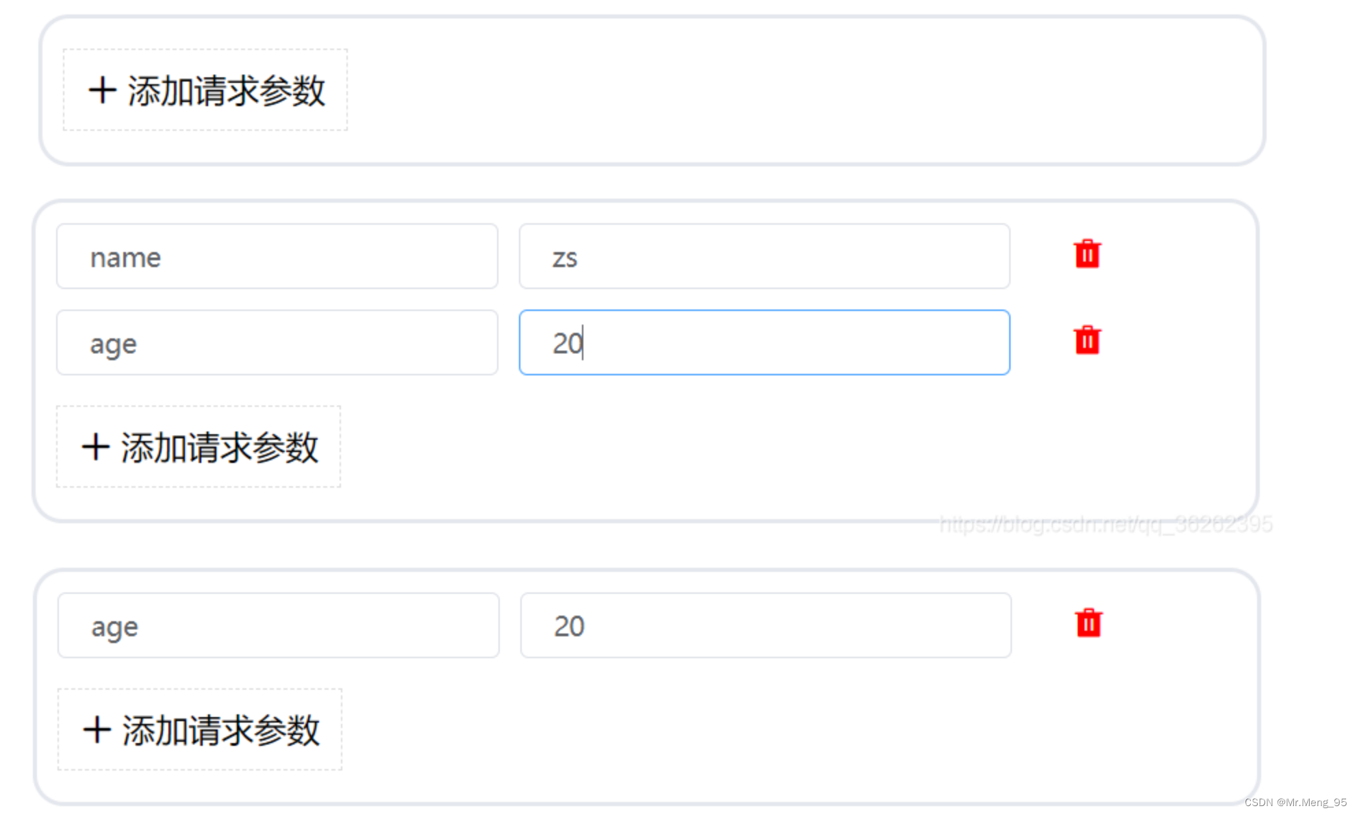Toggle delete for middle section age row
Image resolution: width=1357 pixels, height=815 pixels.
click(1087, 340)
